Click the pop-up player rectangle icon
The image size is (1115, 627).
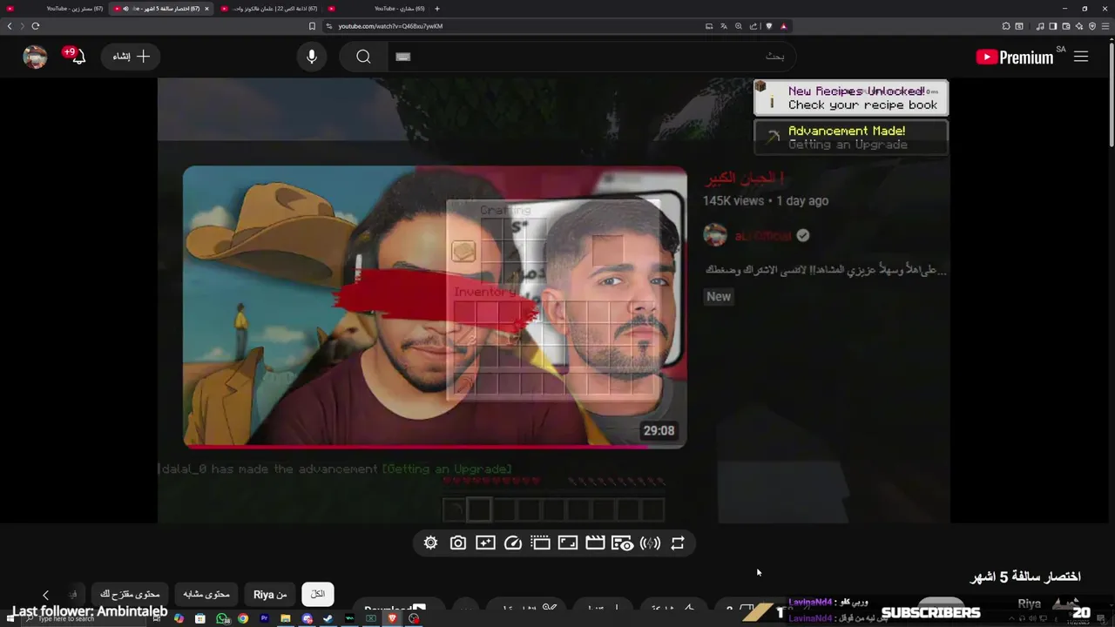click(568, 543)
